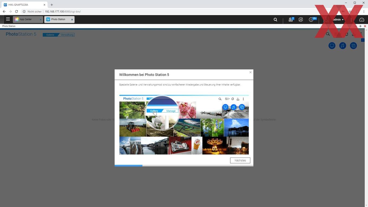Close the Photo Station QTS tab
368x207 pixels.
coord(72,19)
